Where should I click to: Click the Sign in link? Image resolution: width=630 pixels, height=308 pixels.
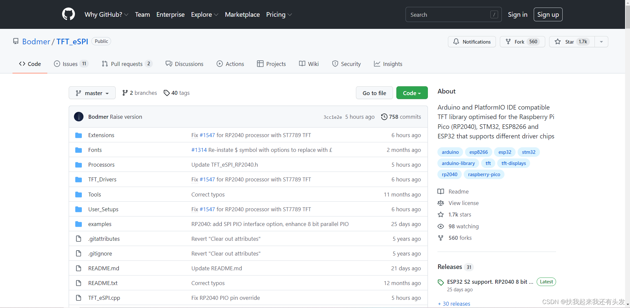pos(518,14)
